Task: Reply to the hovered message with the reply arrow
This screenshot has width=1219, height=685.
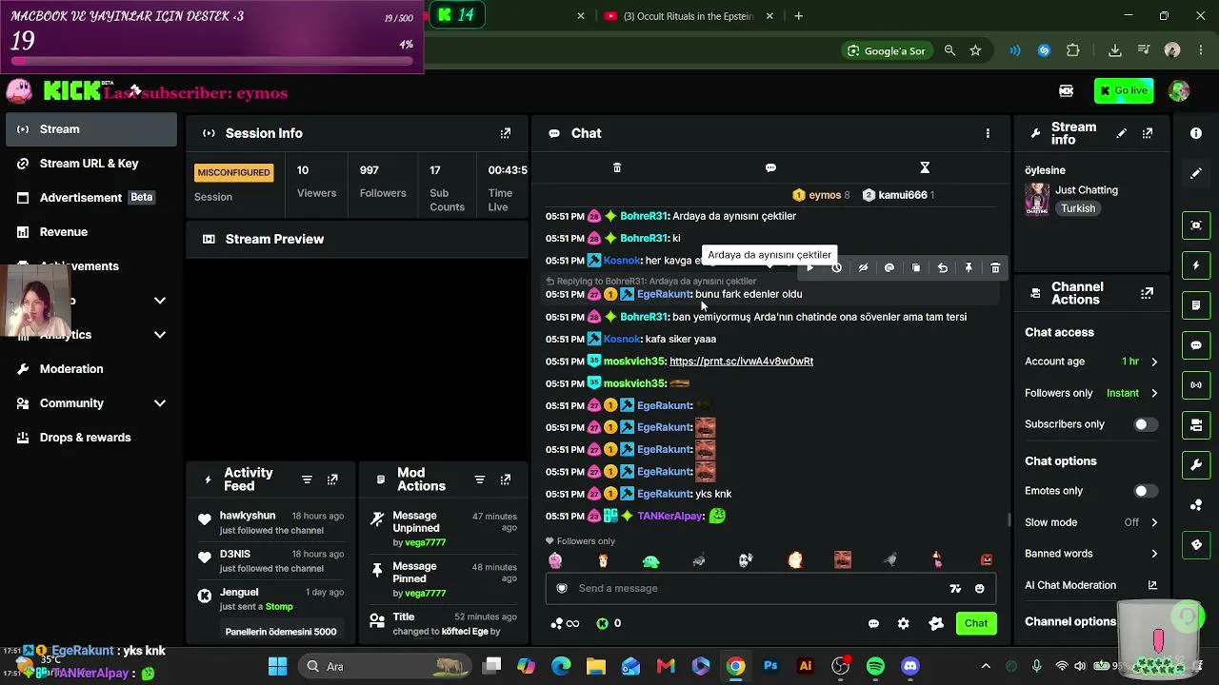Action: (x=943, y=268)
